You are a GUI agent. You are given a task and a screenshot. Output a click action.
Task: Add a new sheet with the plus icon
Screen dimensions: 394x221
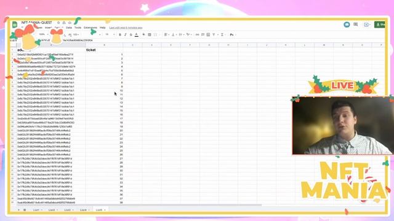[x=18, y=210]
